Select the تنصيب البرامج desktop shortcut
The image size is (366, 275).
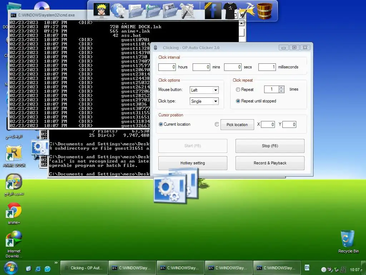(x=14, y=185)
